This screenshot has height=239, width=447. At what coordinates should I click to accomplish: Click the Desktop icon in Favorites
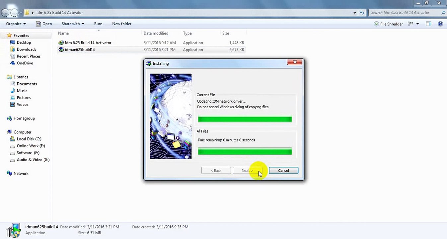click(x=13, y=42)
